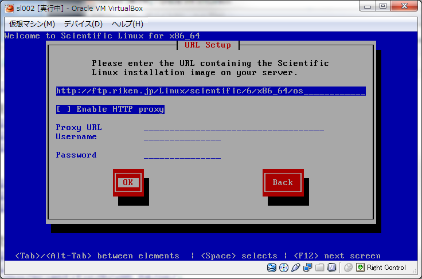The width and height of the screenshot is (422, 279).
Task: Maximize the VirtualBox window
Action: pyautogui.click(x=383, y=6)
